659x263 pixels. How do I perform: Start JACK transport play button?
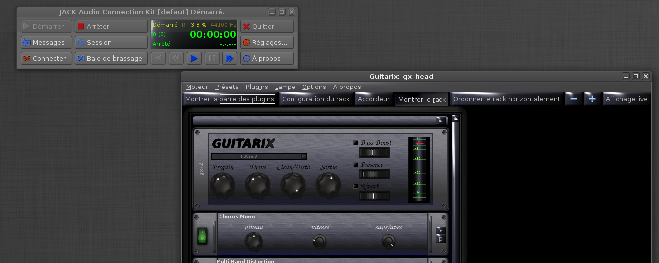click(x=194, y=58)
